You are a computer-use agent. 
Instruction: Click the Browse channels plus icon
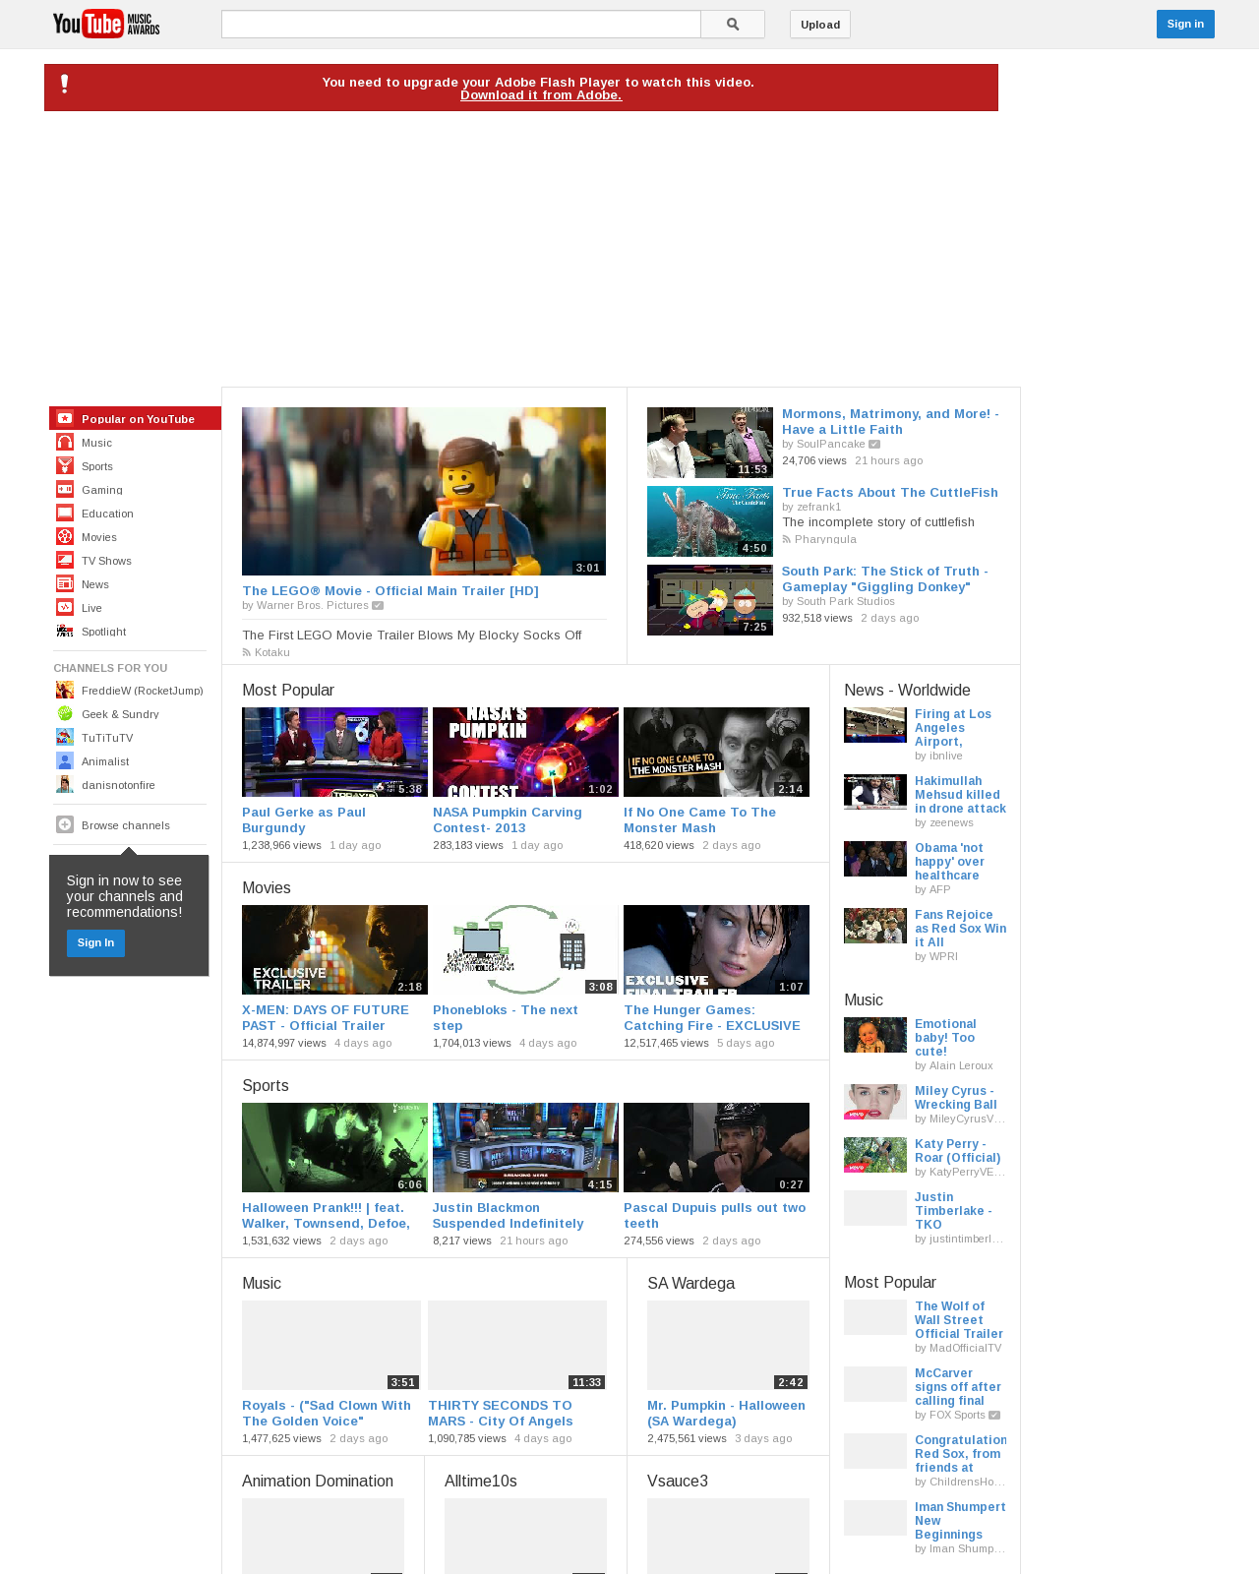[x=65, y=824]
